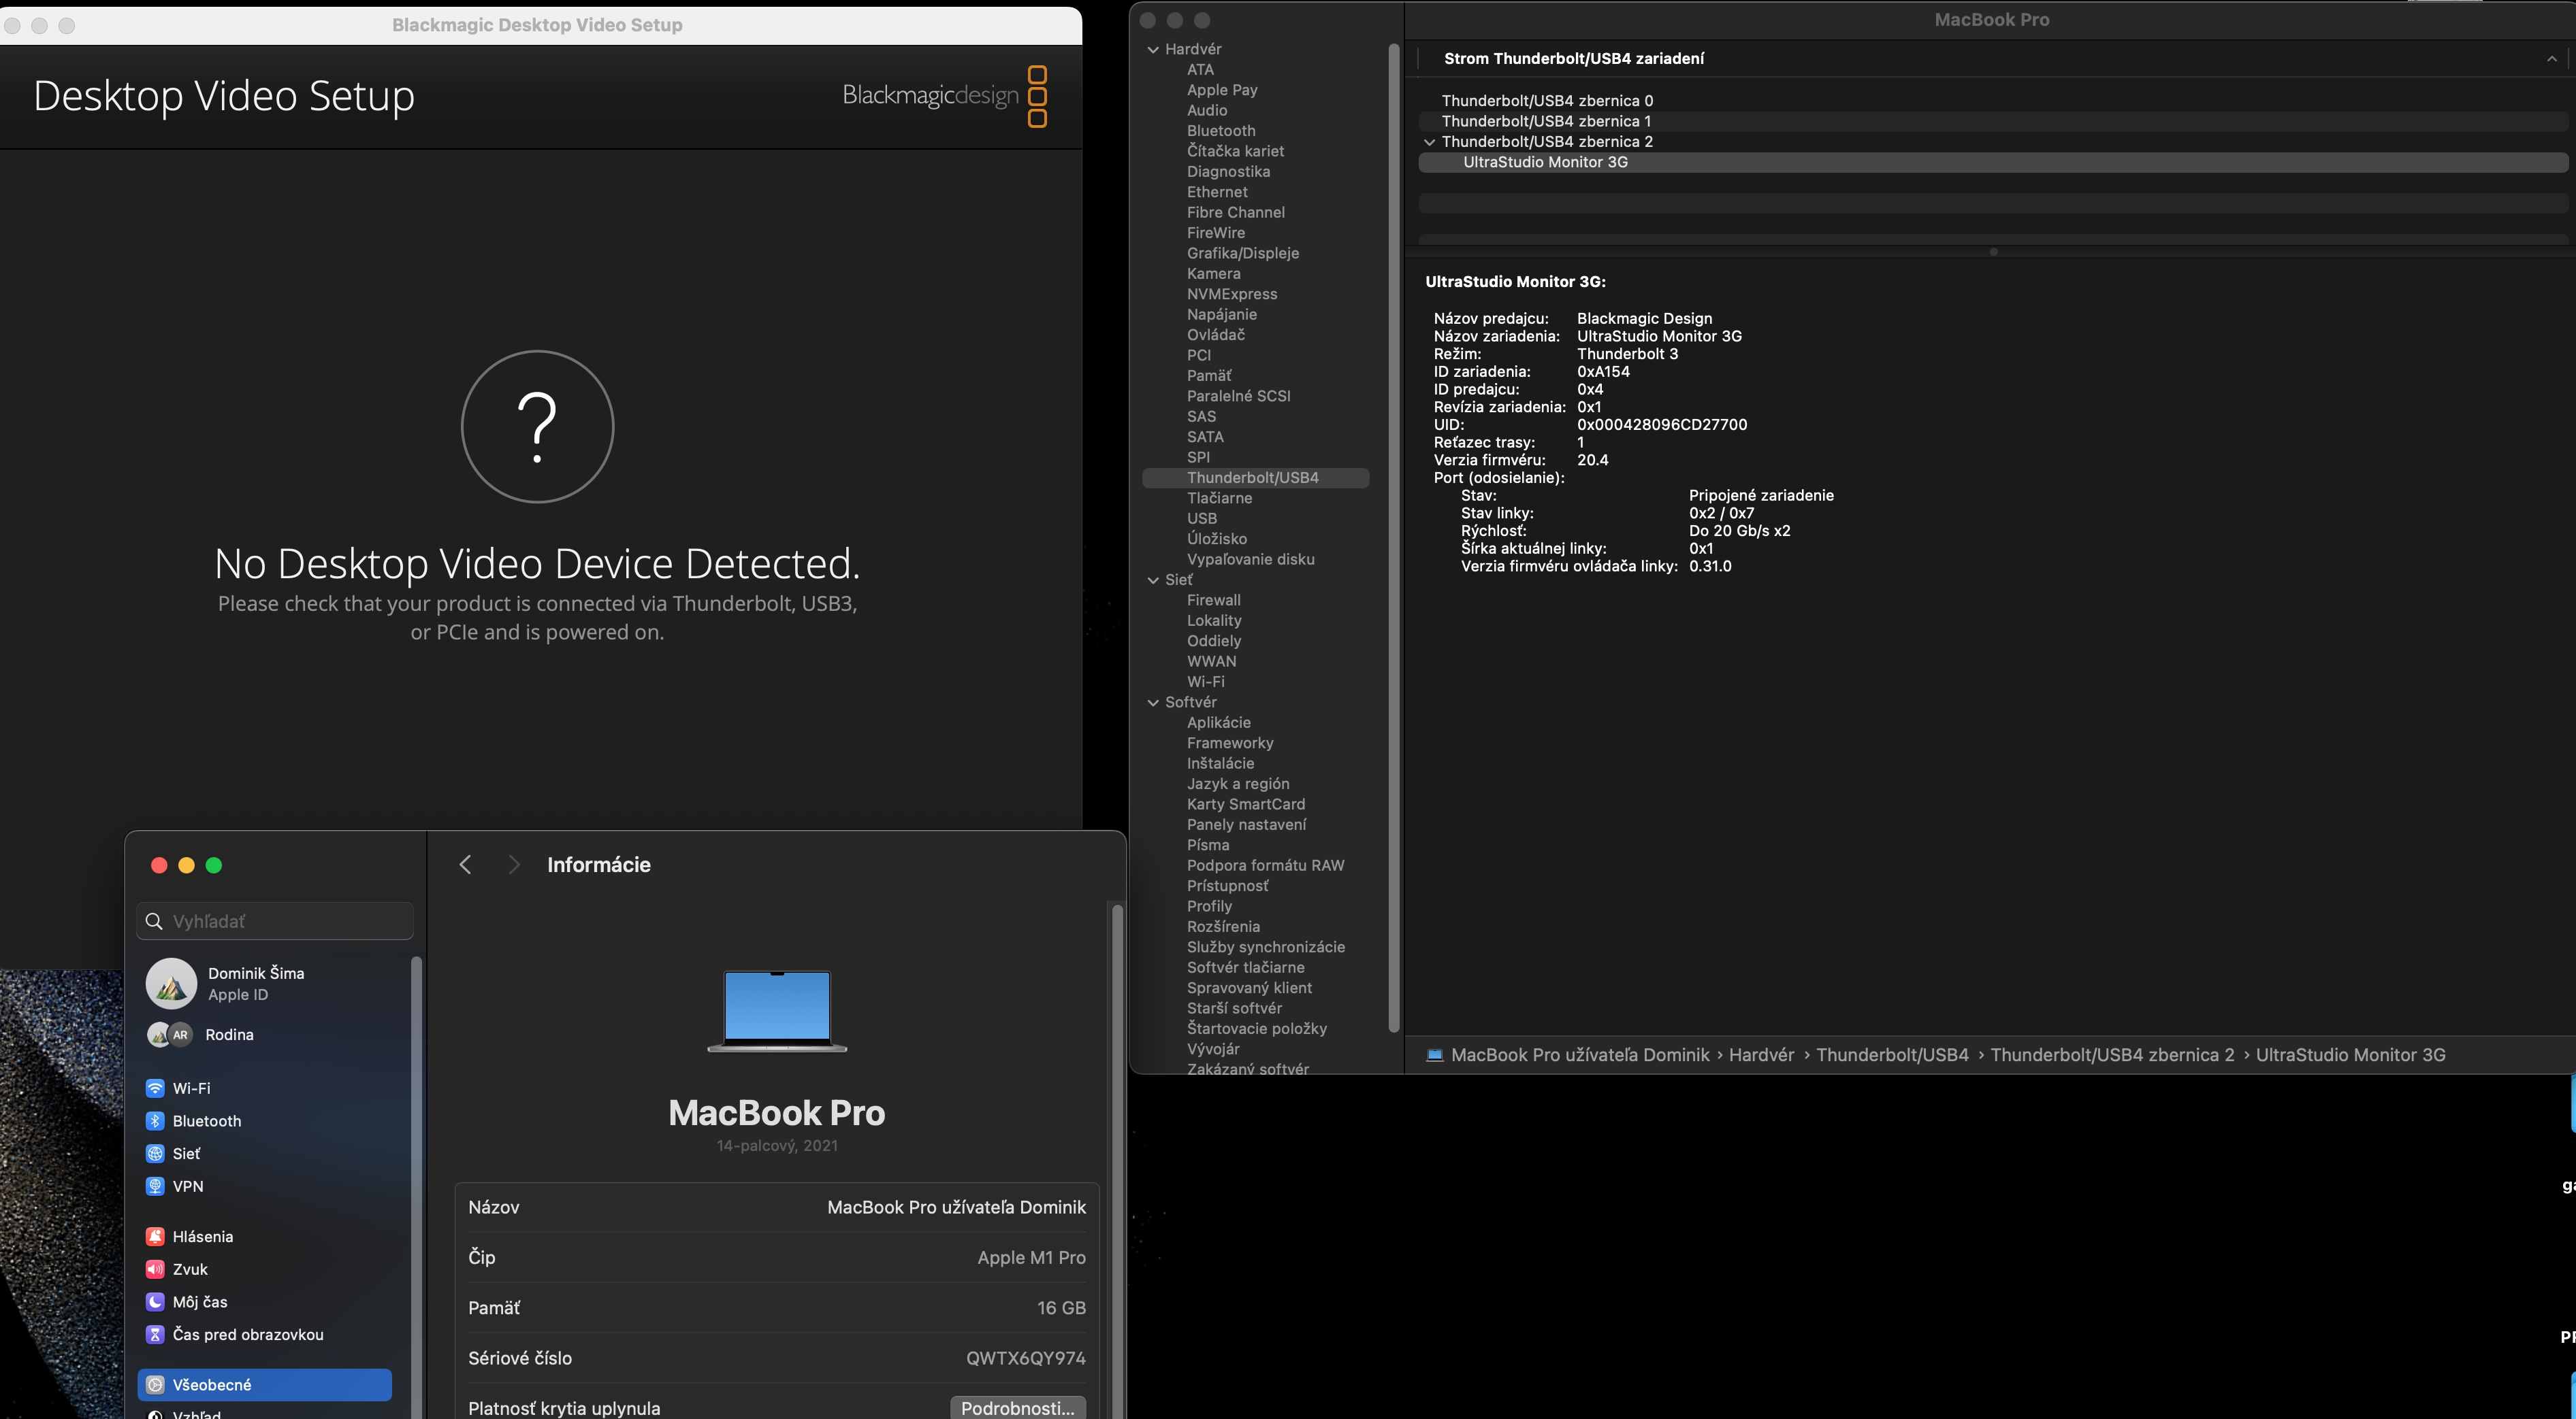This screenshot has height=1419, width=2576.
Task: Collapse the Sieť section in System Information
Action: [x=1153, y=580]
